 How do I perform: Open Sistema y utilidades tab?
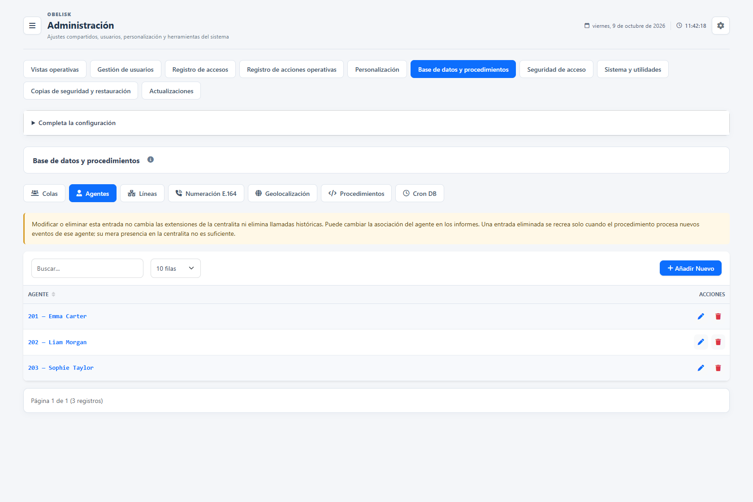coord(633,69)
